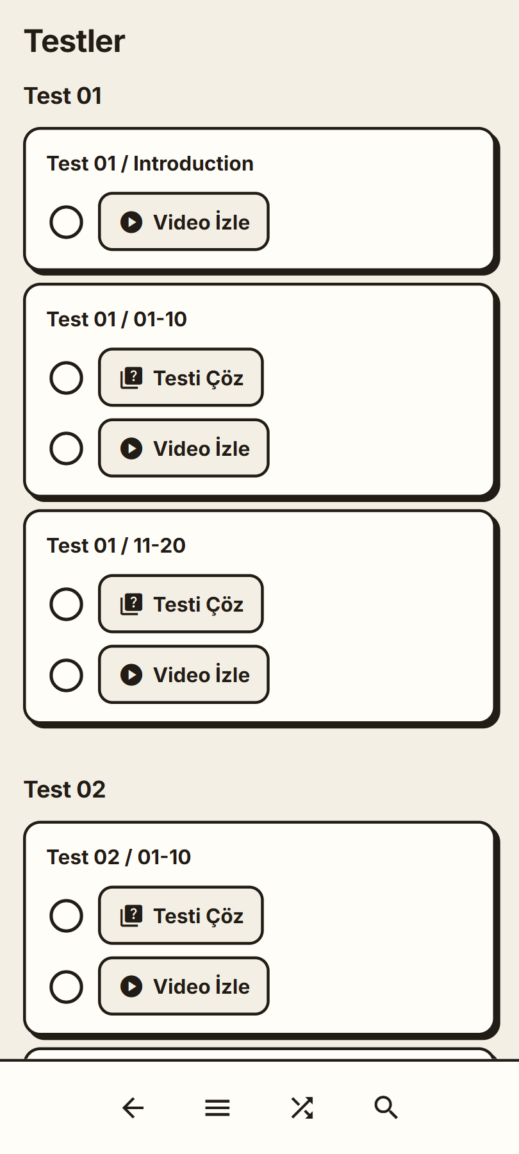This screenshot has height=1154, width=519.
Task: Select the Test 01 section heading
Action: 63,96
